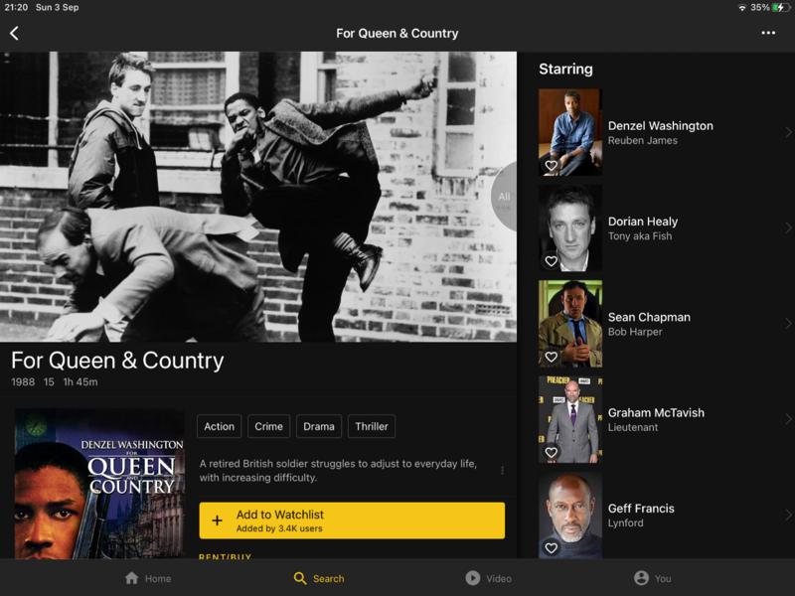The width and height of the screenshot is (795, 596).
Task: Open Graham McTavish's photo
Action: pyautogui.click(x=570, y=419)
